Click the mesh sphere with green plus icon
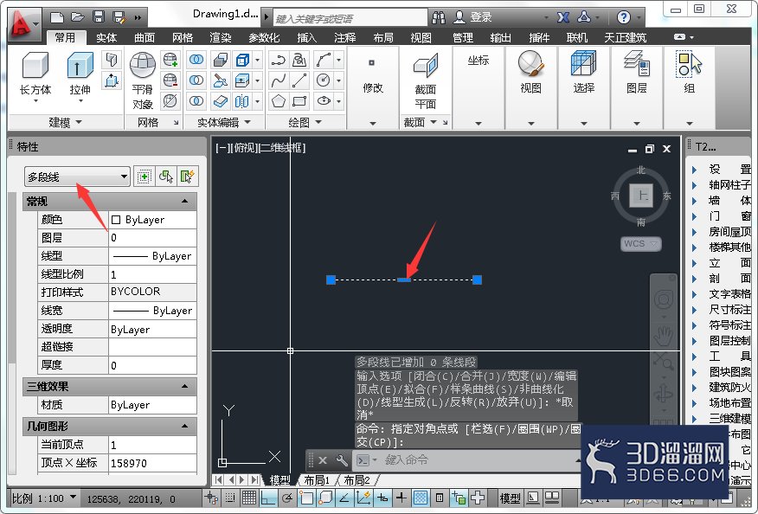758x514 pixels. (x=170, y=60)
